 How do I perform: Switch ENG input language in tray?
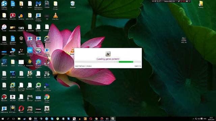(205, 119)
